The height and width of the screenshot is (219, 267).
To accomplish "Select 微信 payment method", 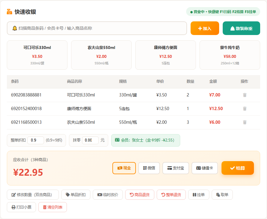I will point(149,168).
